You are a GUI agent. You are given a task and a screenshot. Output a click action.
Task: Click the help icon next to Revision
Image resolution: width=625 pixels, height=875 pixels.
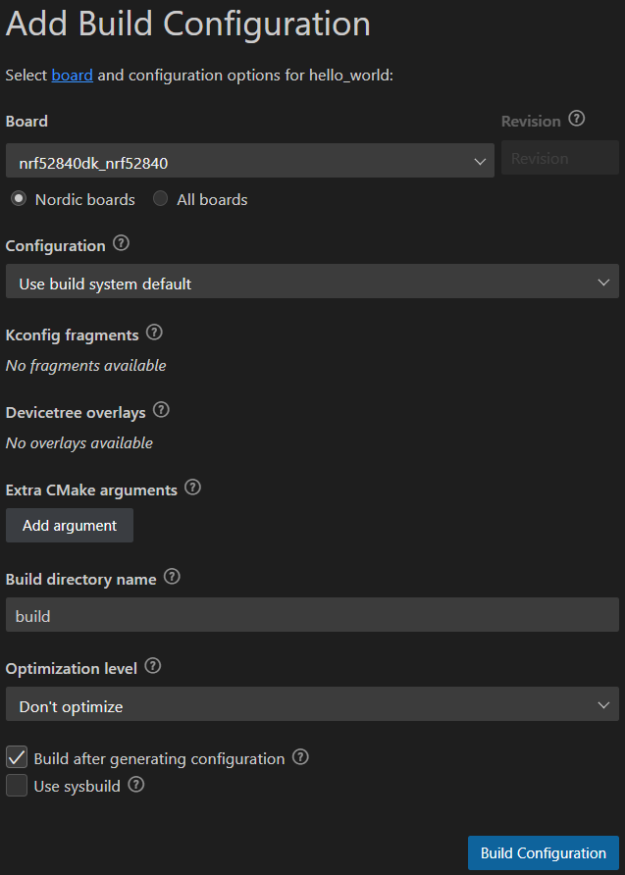tap(577, 119)
